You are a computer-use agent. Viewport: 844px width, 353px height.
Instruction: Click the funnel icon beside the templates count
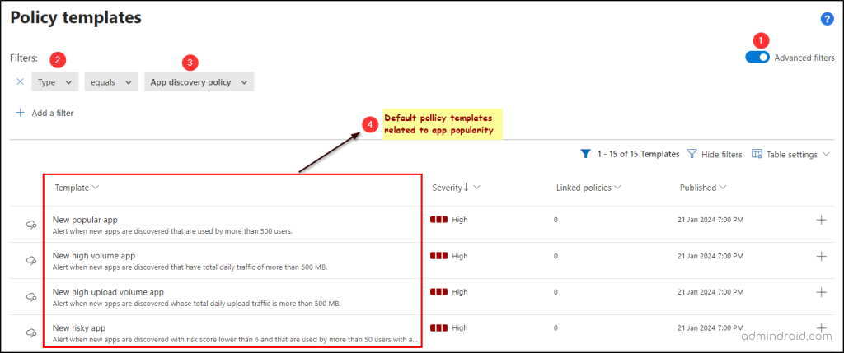click(586, 154)
